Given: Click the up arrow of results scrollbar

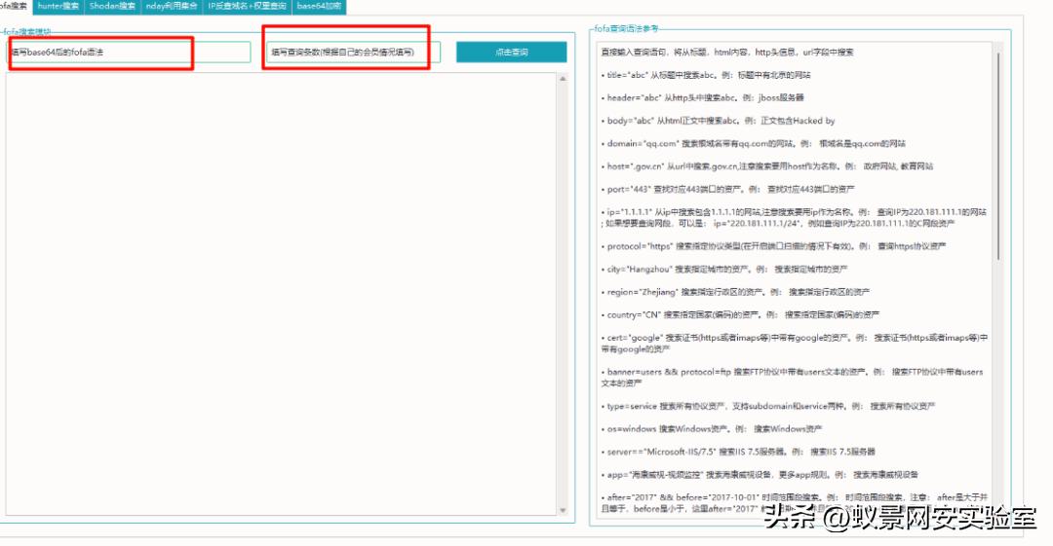Looking at the screenshot, I should pyautogui.click(x=564, y=79).
